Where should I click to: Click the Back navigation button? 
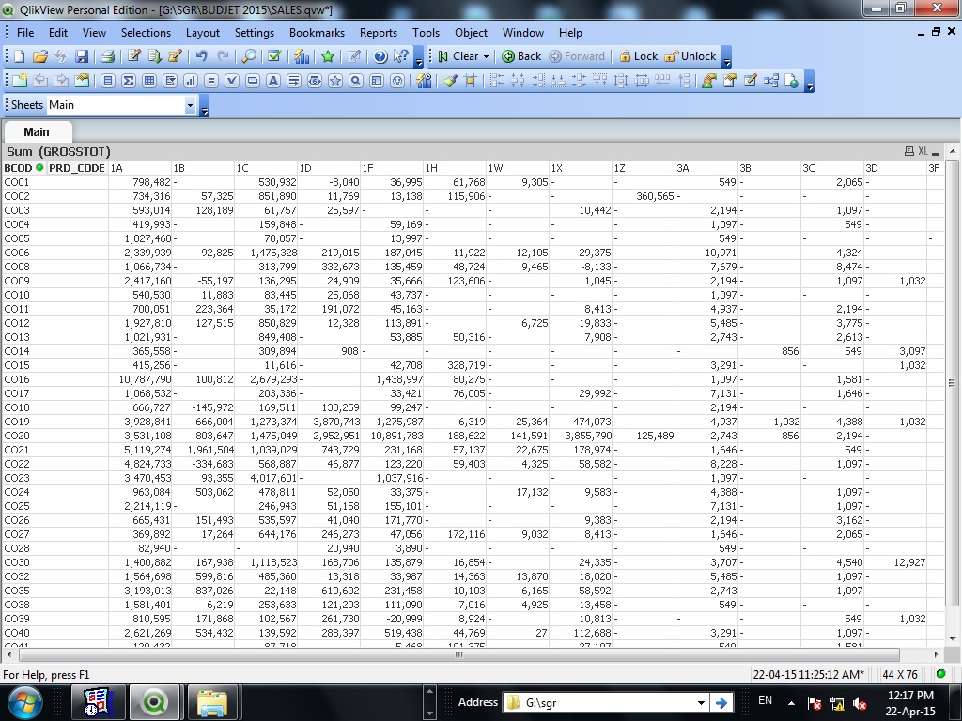[521, 56]
